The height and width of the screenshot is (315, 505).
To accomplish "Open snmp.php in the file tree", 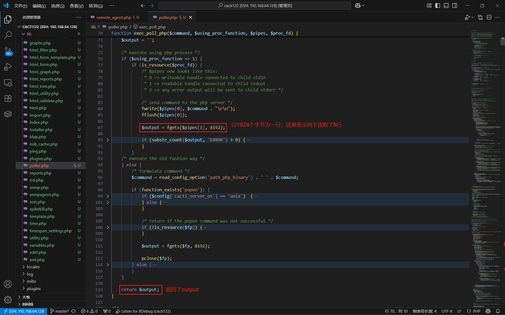I will click(x=51, y=187).
